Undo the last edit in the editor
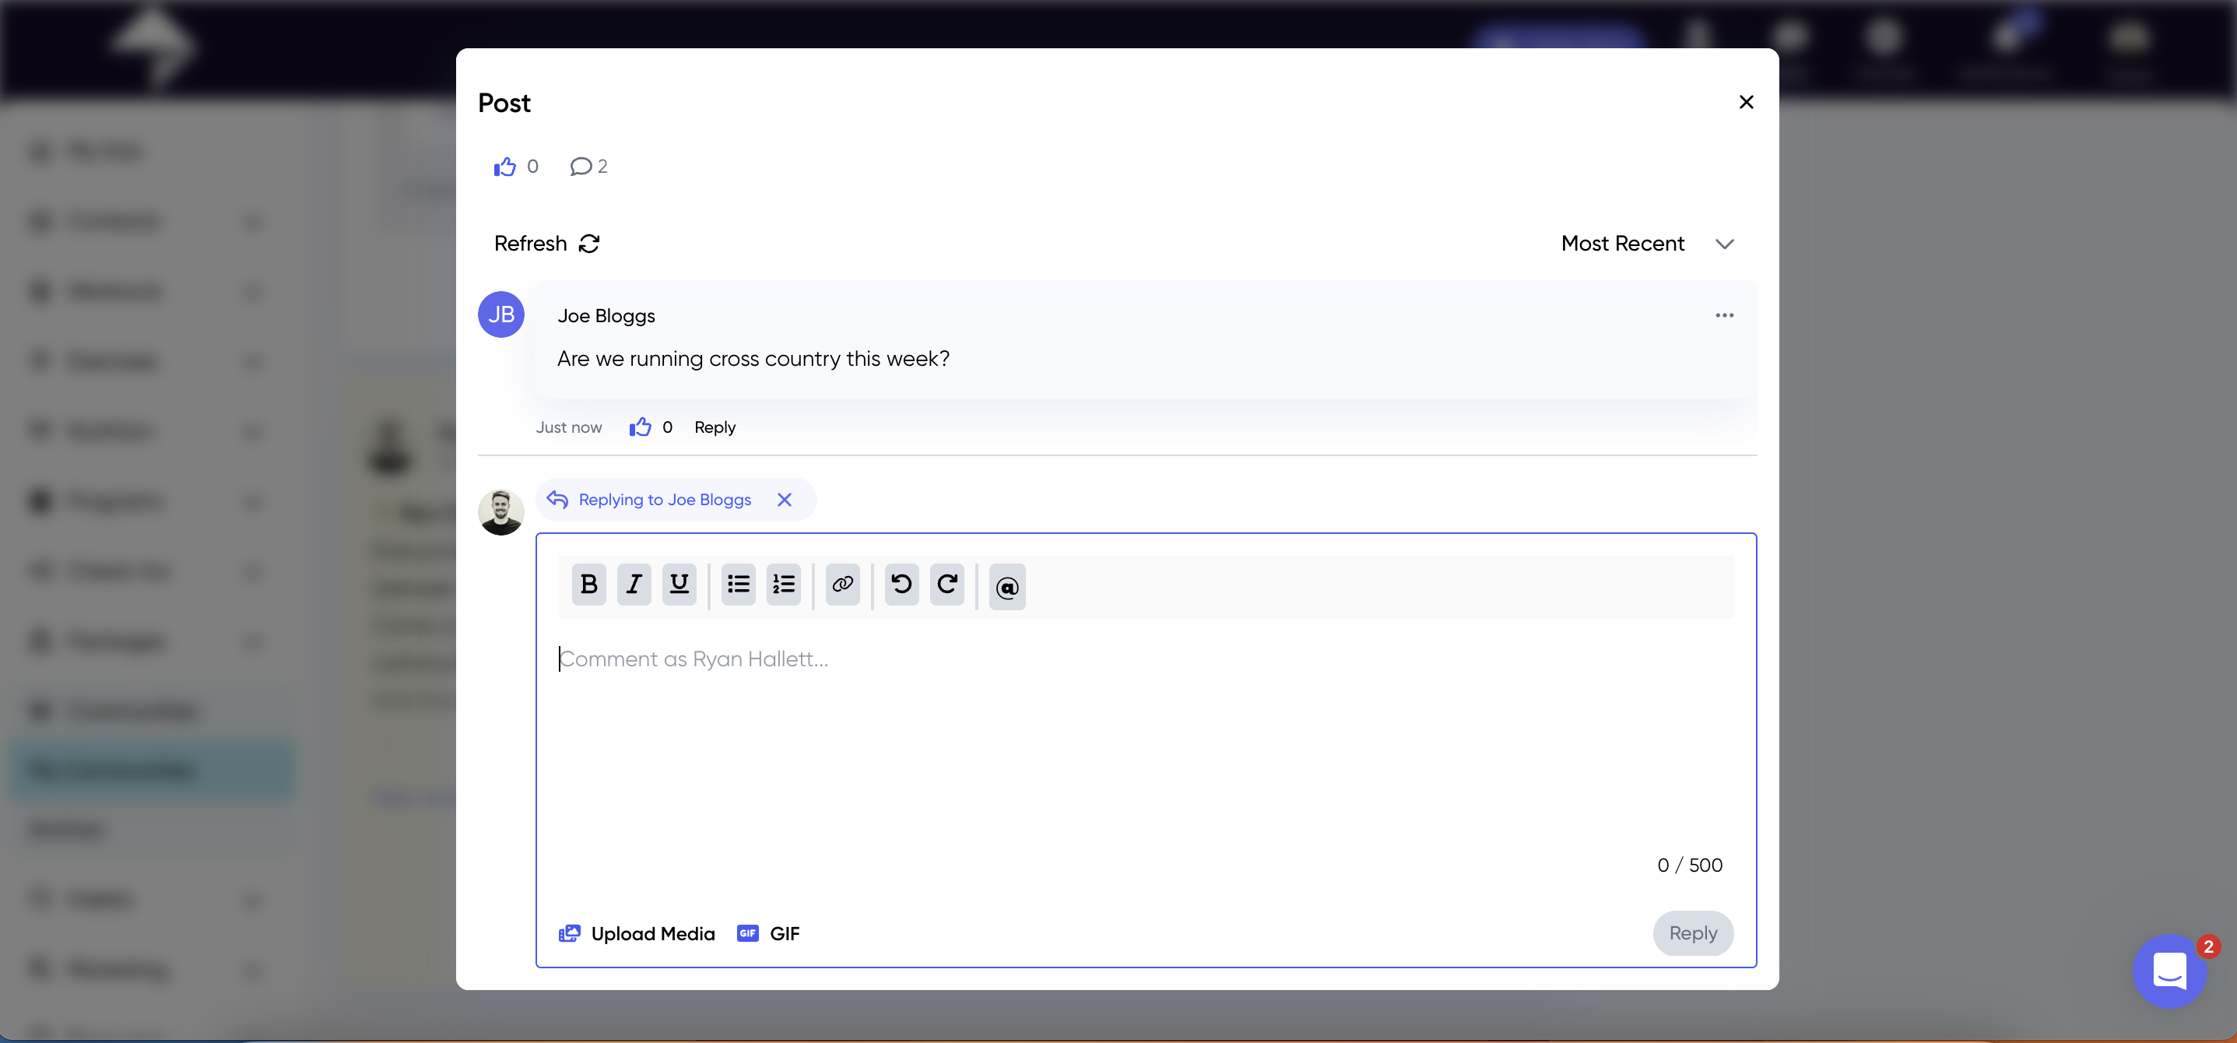Viewport: 2237px width, 1043px height. pyautogui.click(x=901, y=585)
